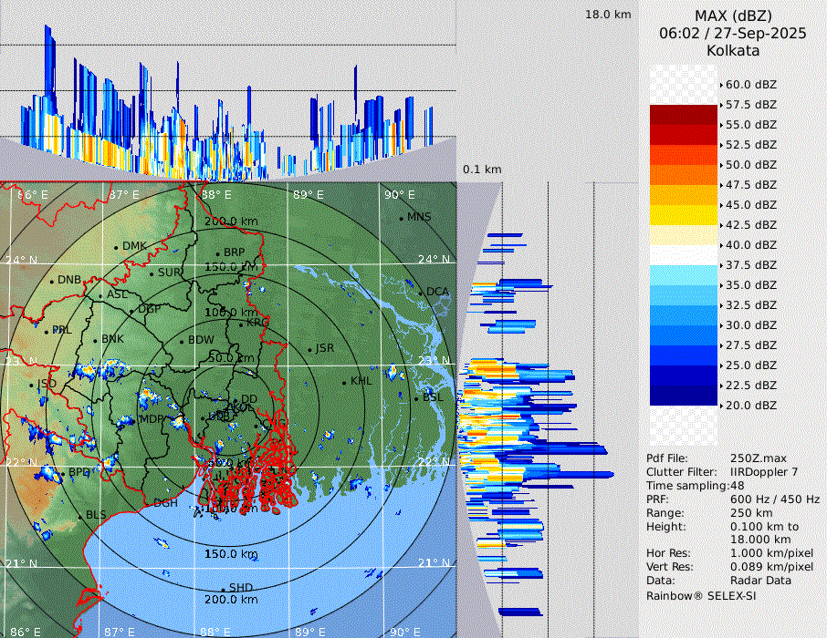Select the KRG station dot

(241, 324)
